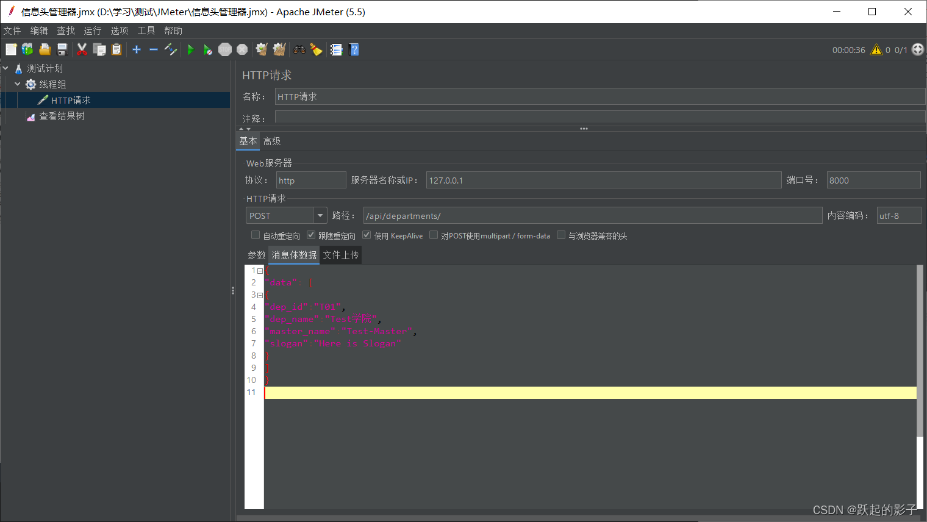Click the server IP field 127.0.0.1

pos(604,180)
